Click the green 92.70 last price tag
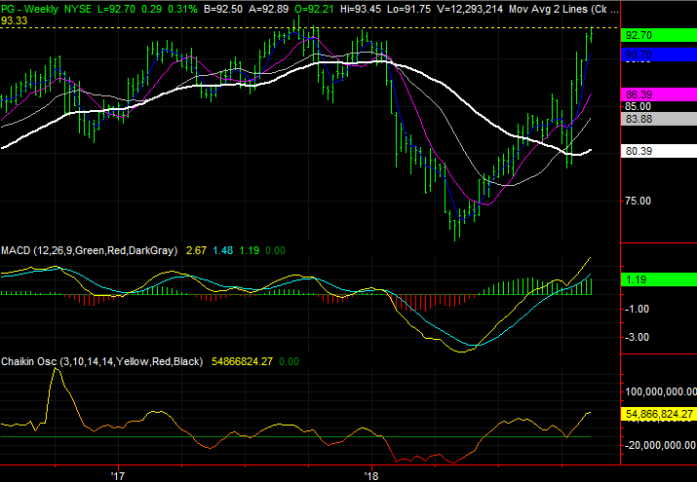 point(658,35)
